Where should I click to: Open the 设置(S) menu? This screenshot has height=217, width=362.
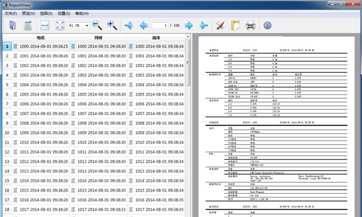64,13
